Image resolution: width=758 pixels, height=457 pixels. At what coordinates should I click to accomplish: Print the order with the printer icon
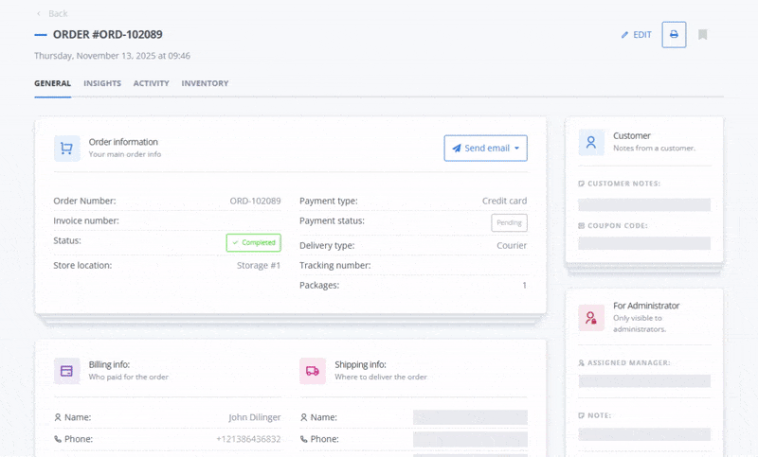[x=674, y=35]
